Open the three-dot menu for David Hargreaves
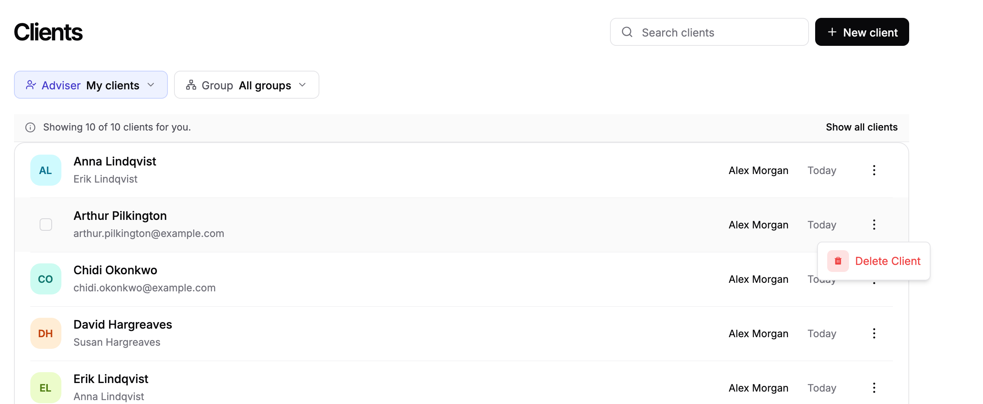 pos(874,333)
